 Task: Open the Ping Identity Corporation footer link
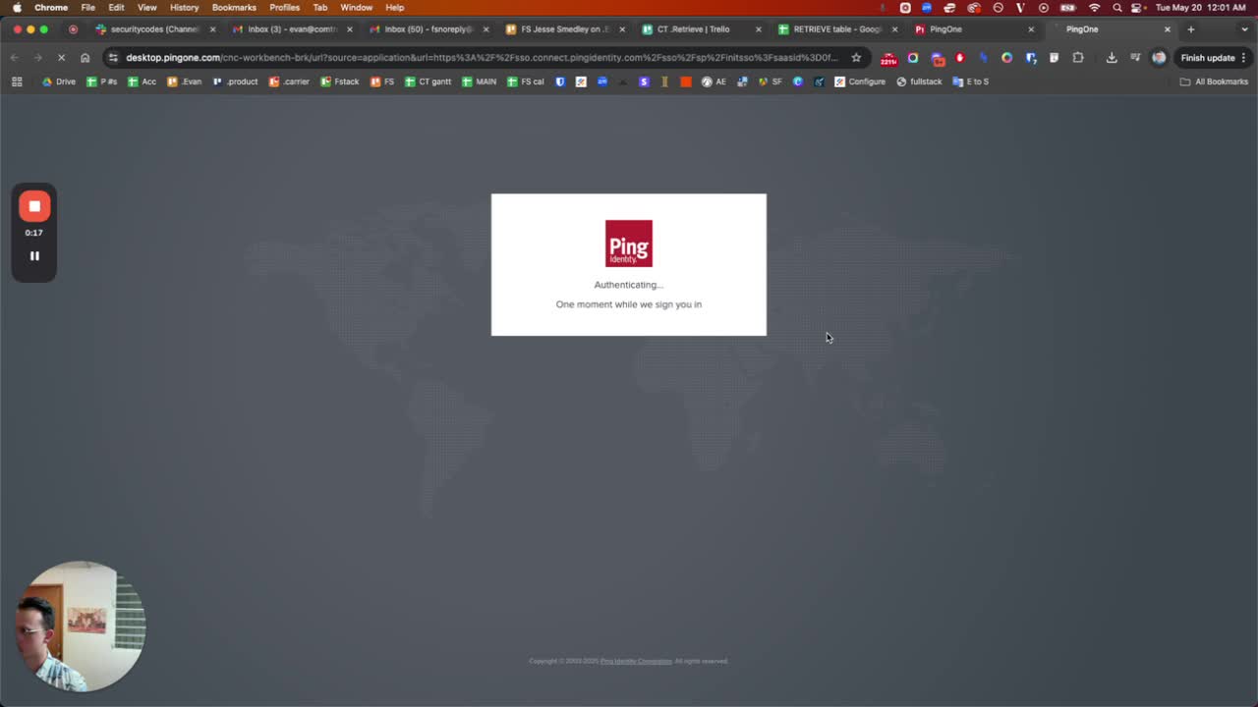pos(636,661)
